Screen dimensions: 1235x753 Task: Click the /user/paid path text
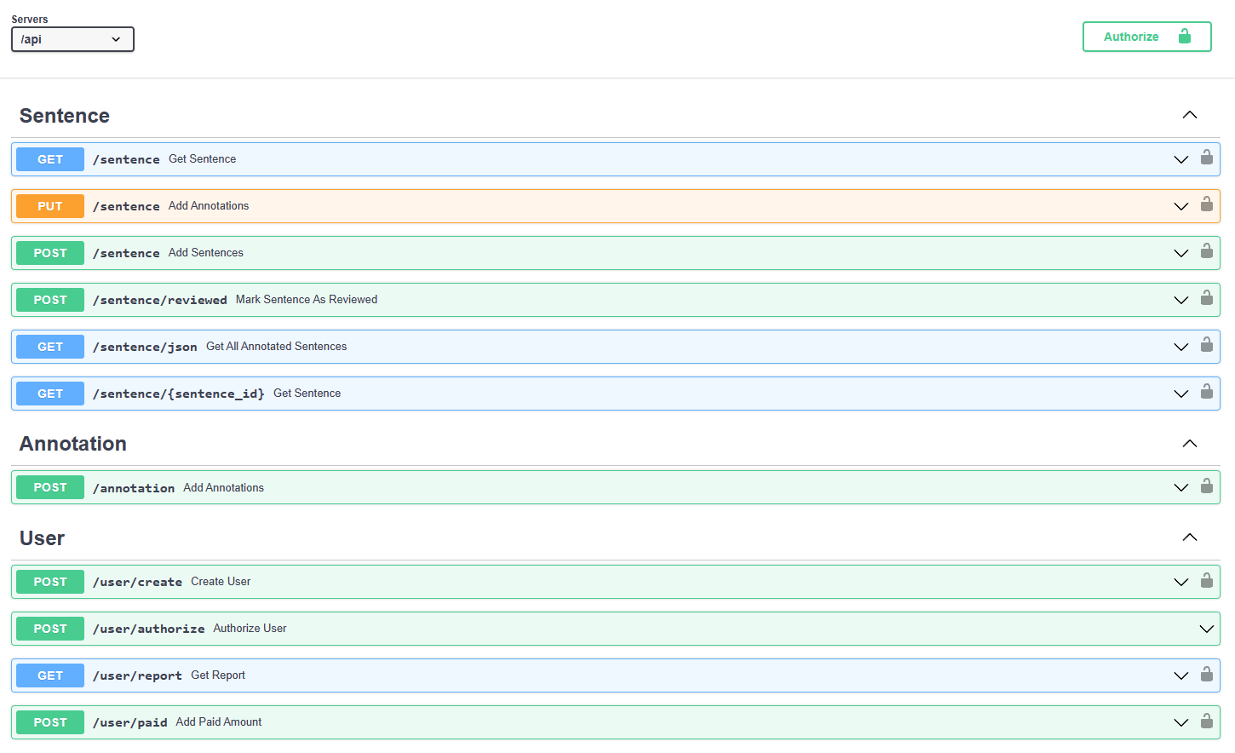pyautogui.click(x=130, y=722)
